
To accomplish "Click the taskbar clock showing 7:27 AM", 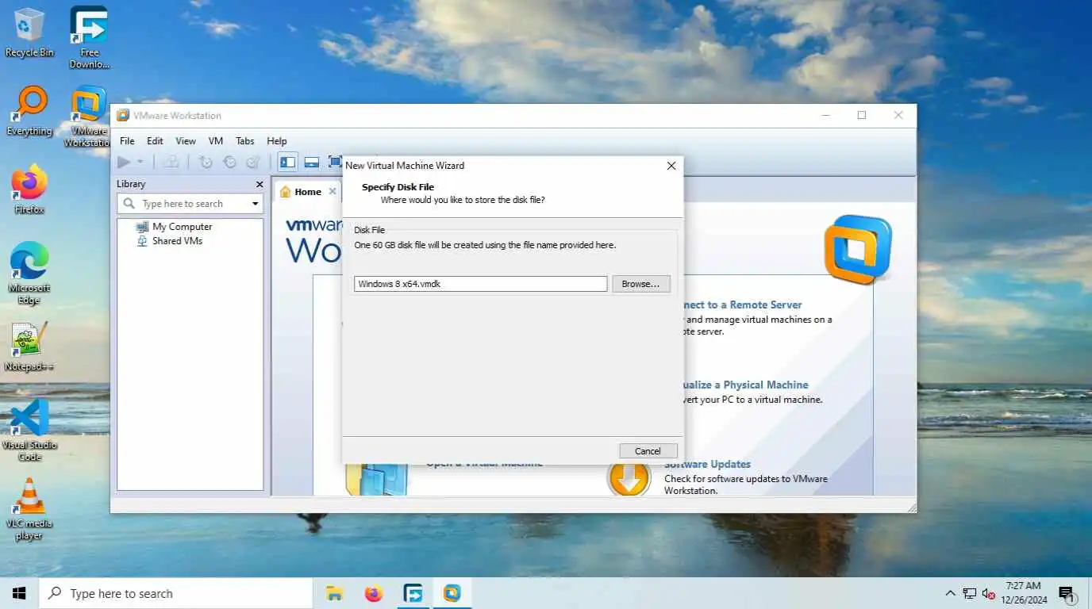I will click(1024, 593).
